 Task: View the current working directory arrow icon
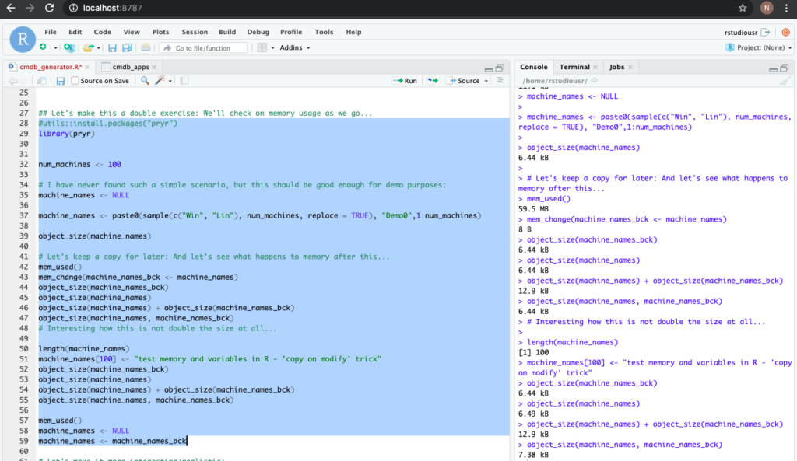tap(594, 80)
